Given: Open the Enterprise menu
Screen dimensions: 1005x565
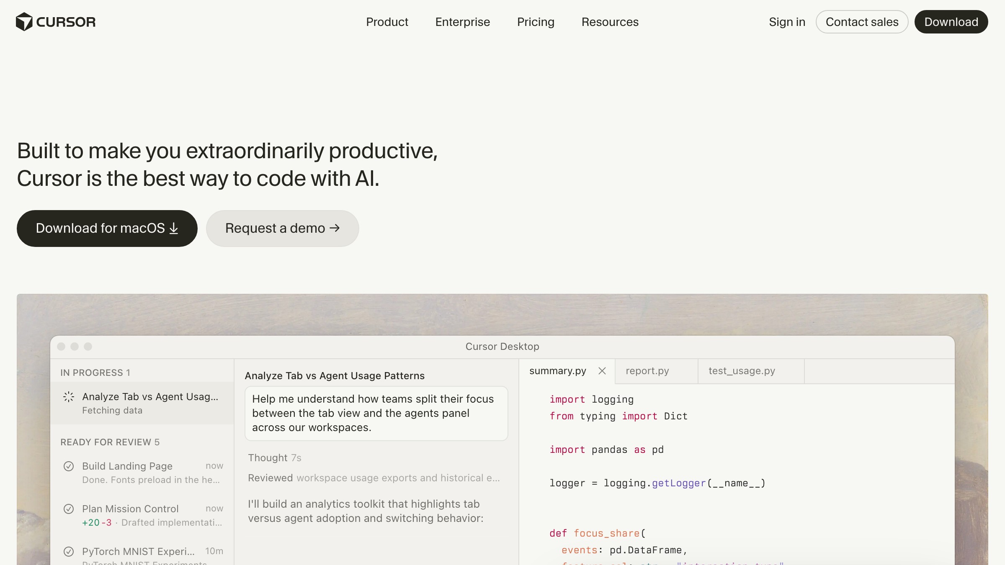Looking at the screenshot, I should (462, 22).
